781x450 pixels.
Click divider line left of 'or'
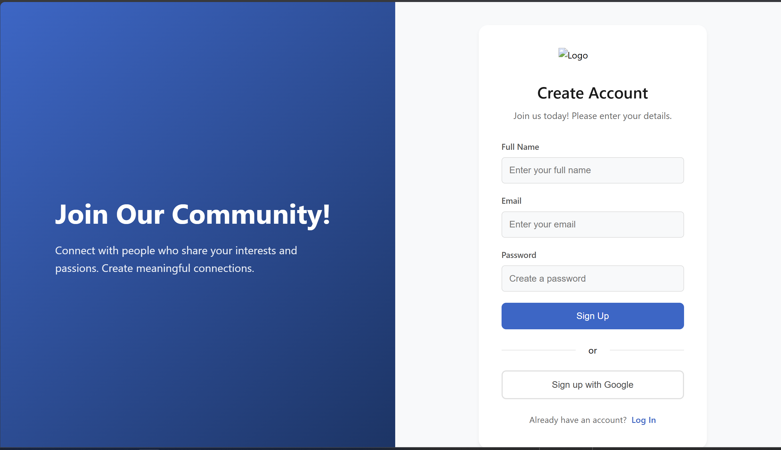click(538, 350)
